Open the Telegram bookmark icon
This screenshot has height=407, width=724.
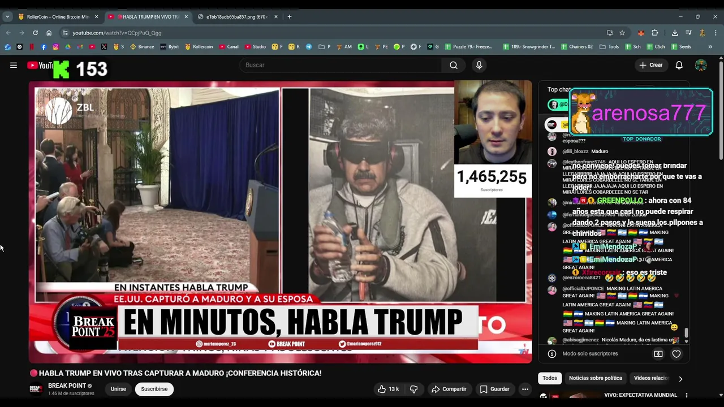pyautogui.click(x=309, y=47)
